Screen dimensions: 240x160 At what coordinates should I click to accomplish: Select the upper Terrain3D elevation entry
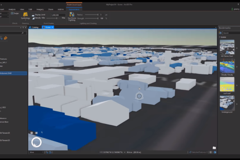click(x=5, y=133)
